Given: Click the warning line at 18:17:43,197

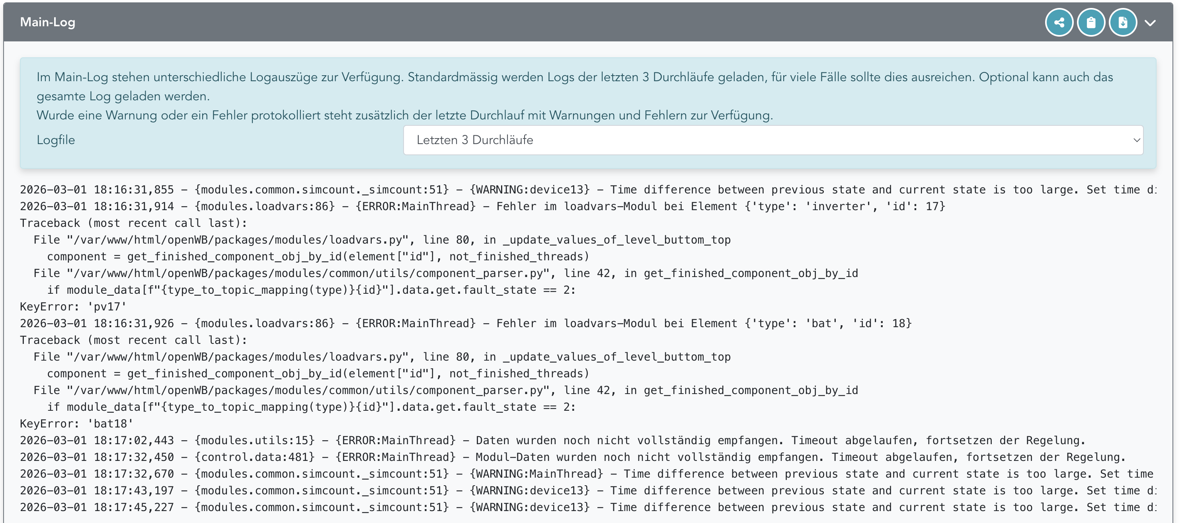Looking at the screenshot, I should click(x=587, y=491).
